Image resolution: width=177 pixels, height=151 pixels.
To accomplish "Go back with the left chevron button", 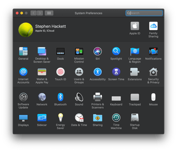I will [34, 13].
